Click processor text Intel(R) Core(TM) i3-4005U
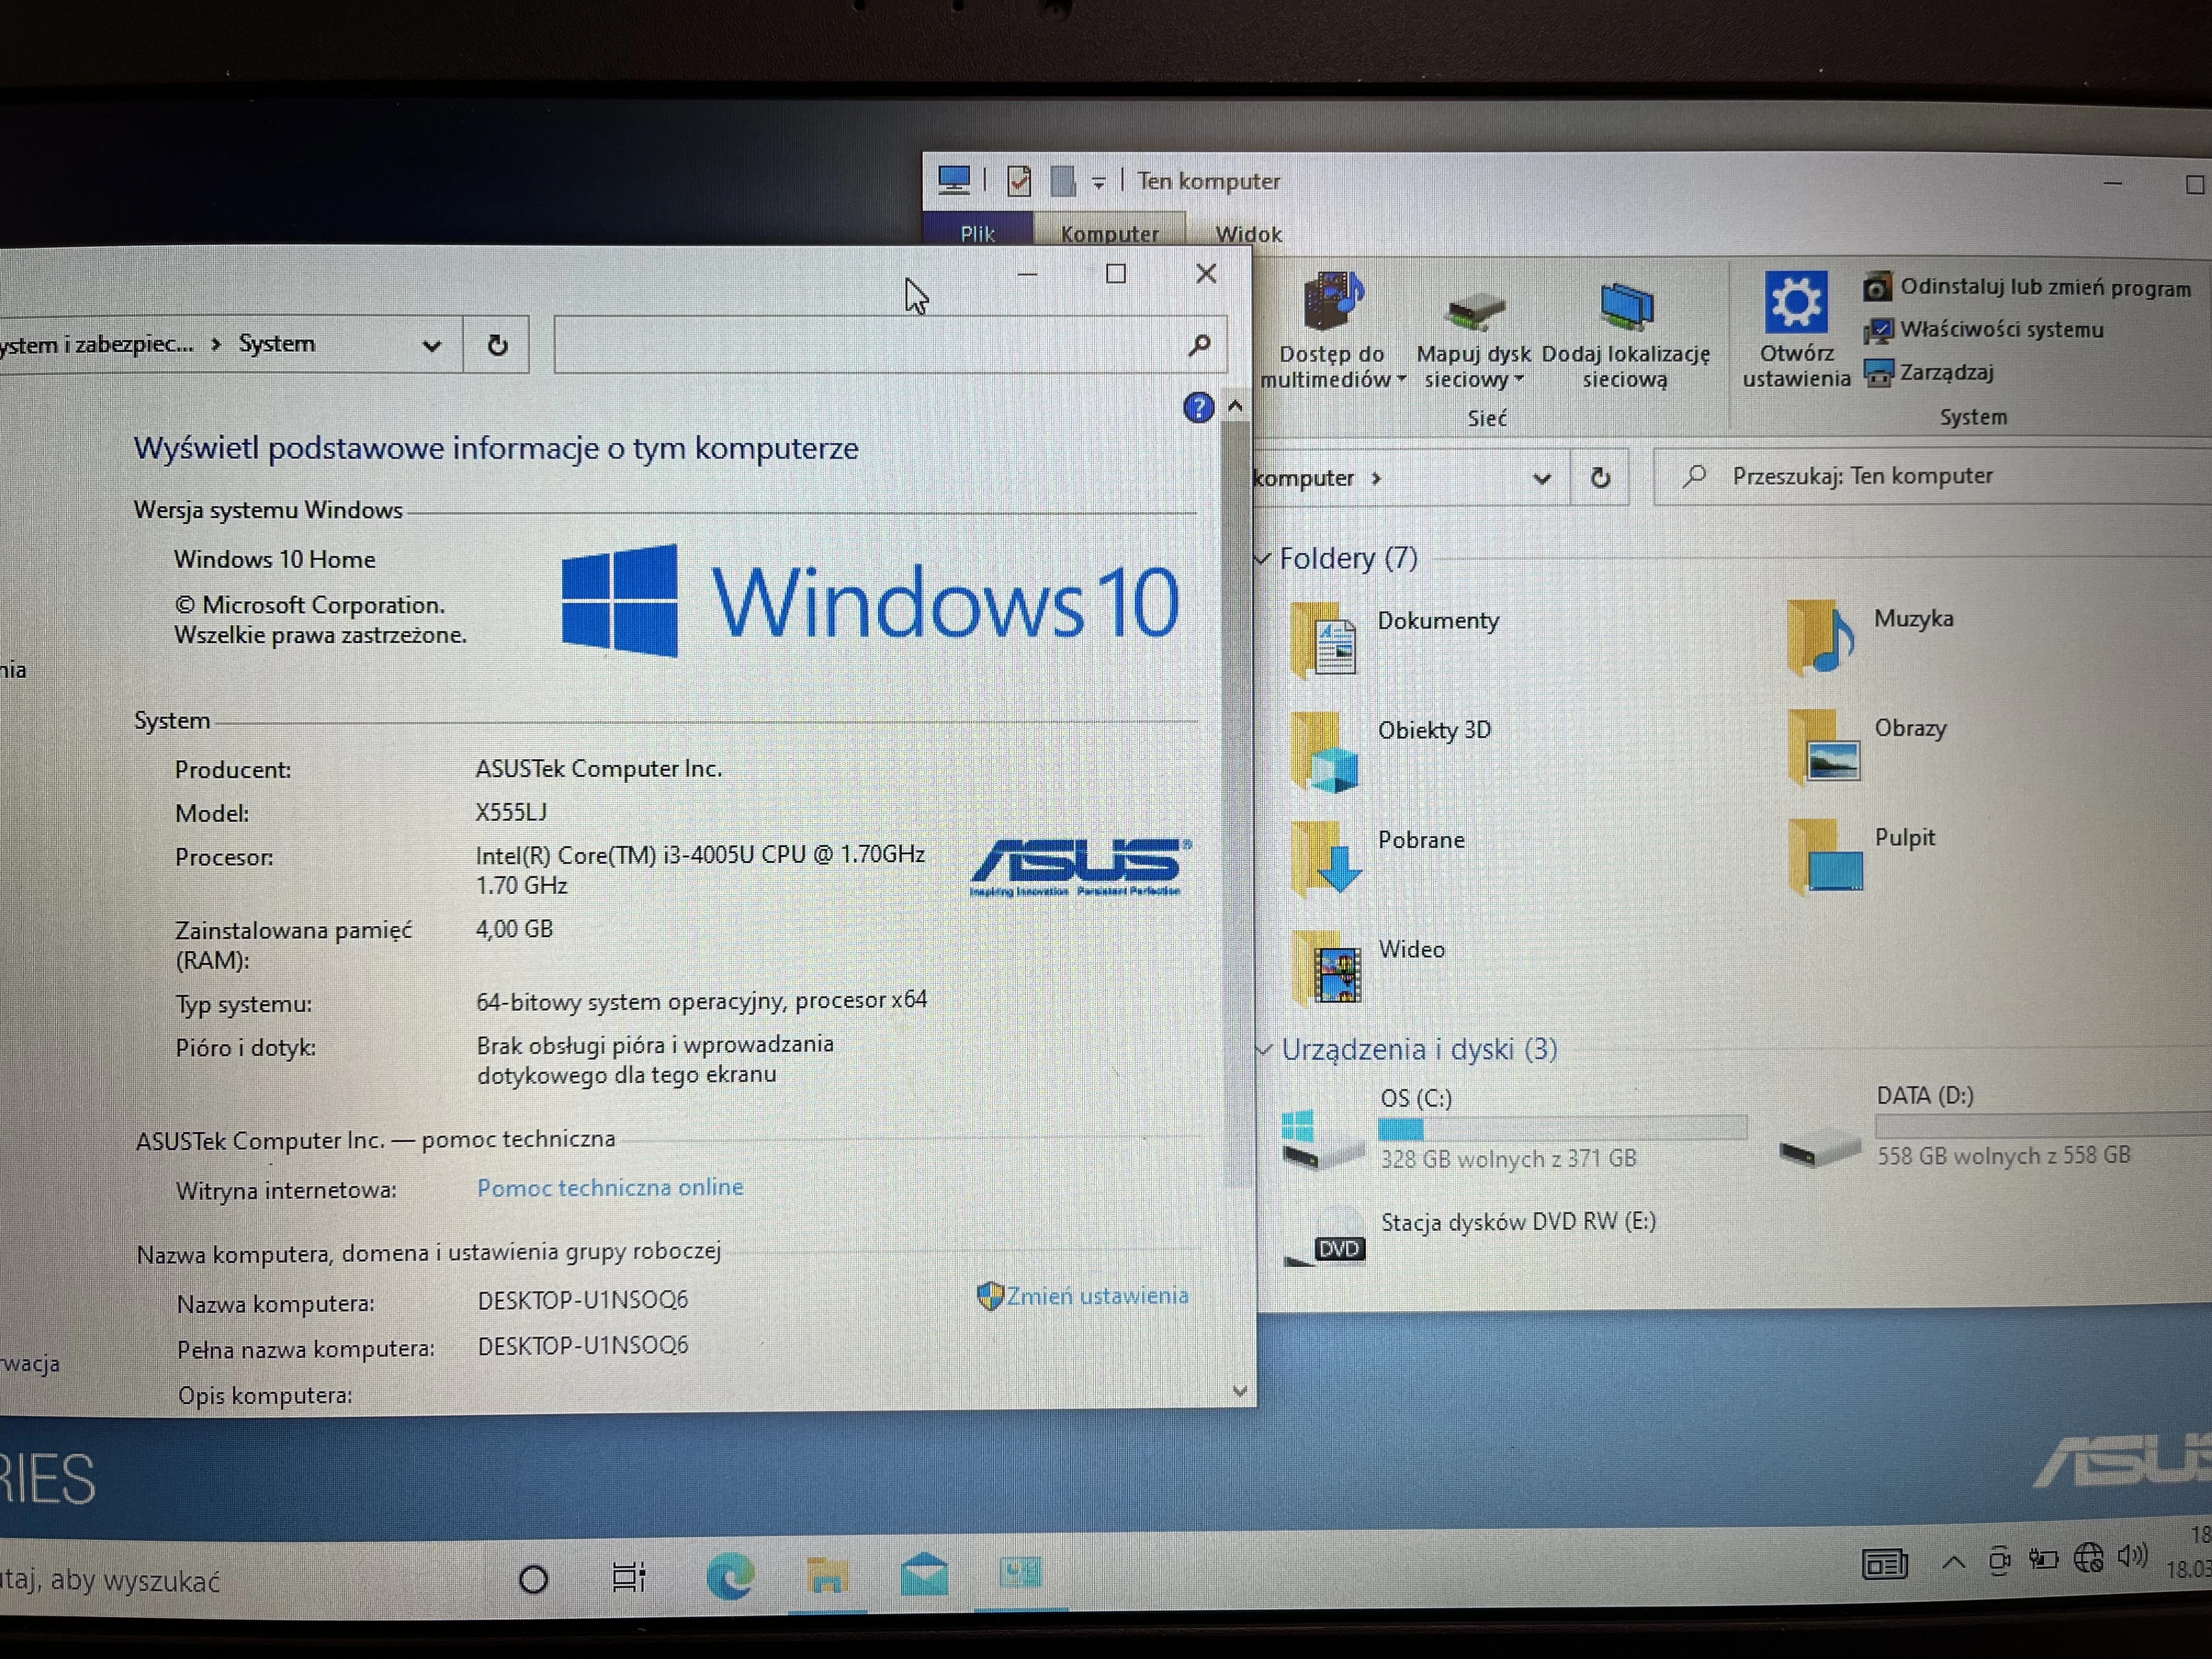 pyautogui.click(x=700, y=854)
